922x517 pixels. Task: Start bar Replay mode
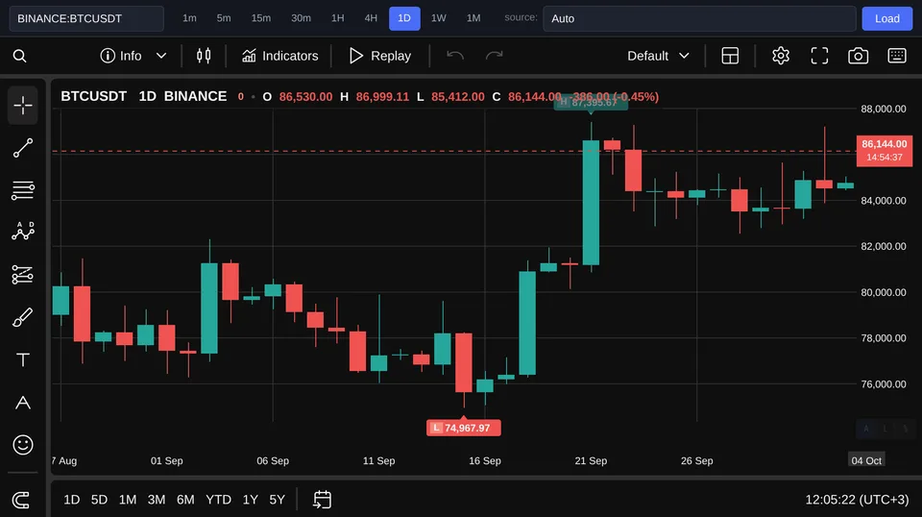coord(380,56)
